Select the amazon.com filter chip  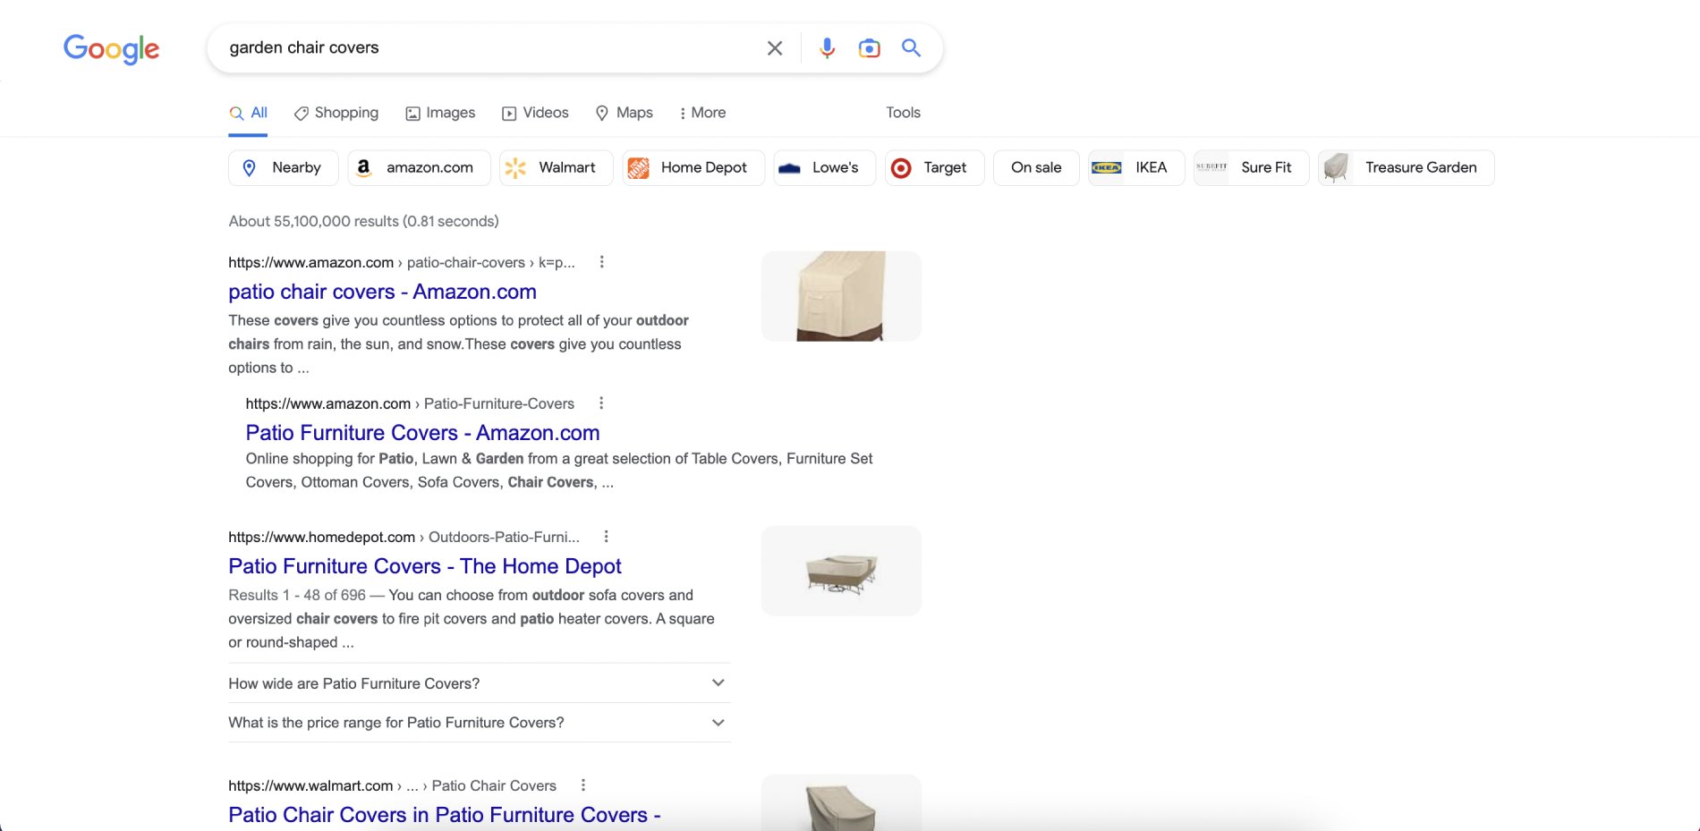(x=419, y=168)
